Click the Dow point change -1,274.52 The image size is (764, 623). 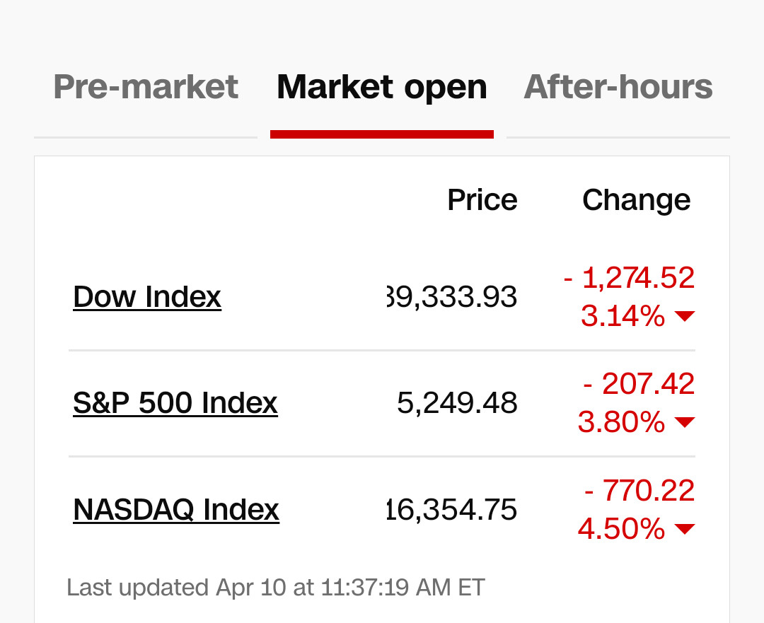pos(629,278)
